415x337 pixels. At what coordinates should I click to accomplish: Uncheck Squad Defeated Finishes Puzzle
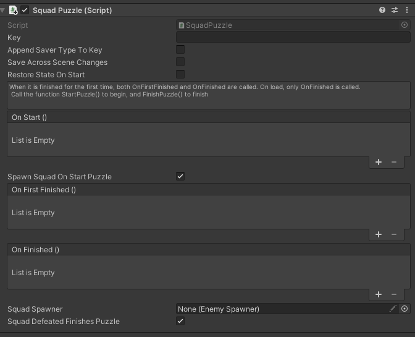180,321
